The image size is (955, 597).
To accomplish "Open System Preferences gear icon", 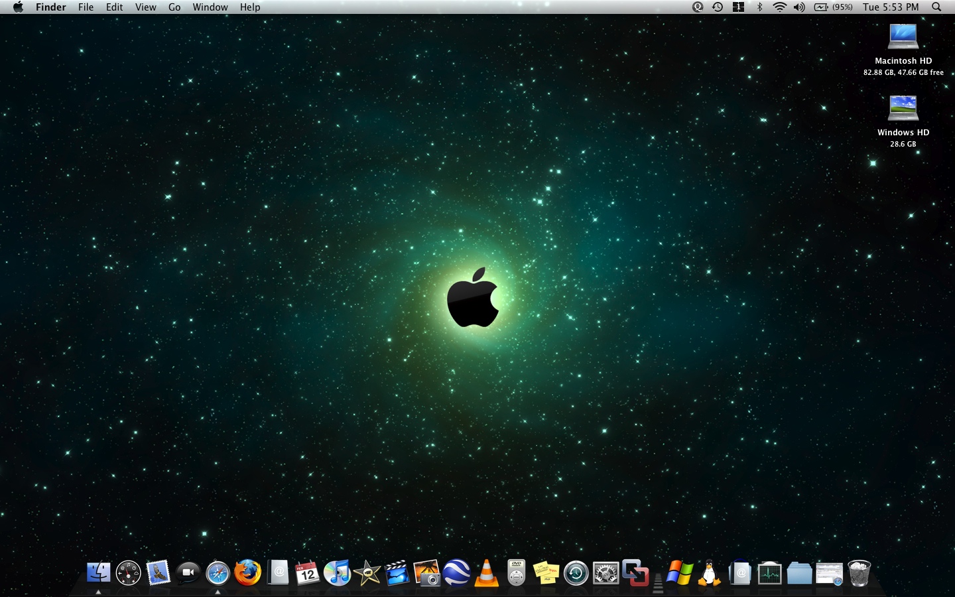I will 606,573.
